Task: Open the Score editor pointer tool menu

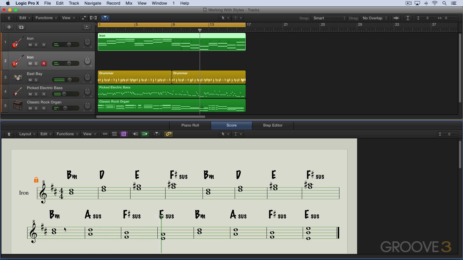Action: [x=225, y=134]
